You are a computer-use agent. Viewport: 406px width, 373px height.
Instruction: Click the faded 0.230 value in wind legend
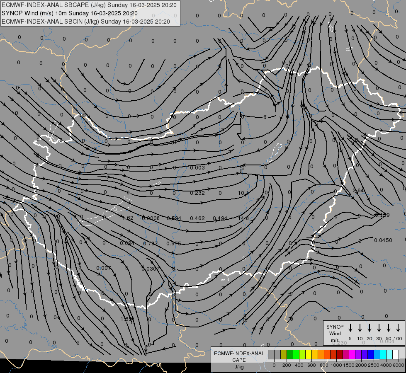coord(340,343)
